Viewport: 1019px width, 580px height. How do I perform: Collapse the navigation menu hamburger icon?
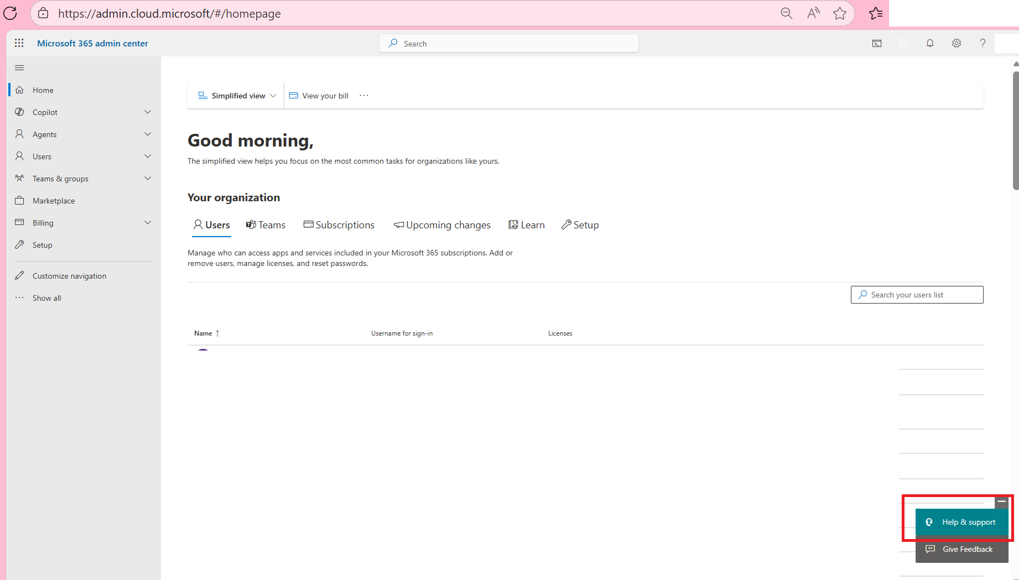coord(19,67)
